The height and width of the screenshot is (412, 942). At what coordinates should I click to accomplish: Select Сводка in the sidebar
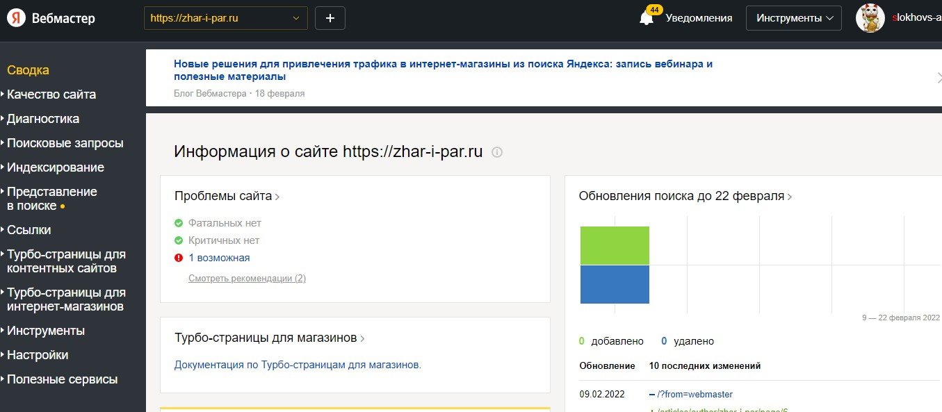click(x=28, y=70)
